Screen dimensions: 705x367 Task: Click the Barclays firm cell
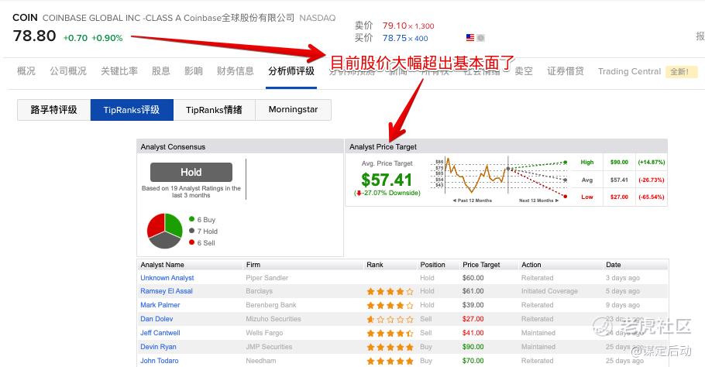click(x=260, y=291)
